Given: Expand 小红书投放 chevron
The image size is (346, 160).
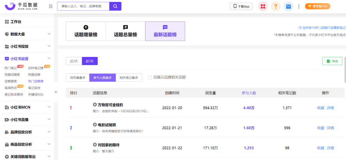Looking at the screenshot, I should (49, 46).
